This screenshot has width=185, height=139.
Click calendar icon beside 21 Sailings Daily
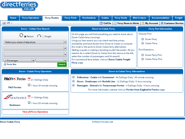(29, 79)
